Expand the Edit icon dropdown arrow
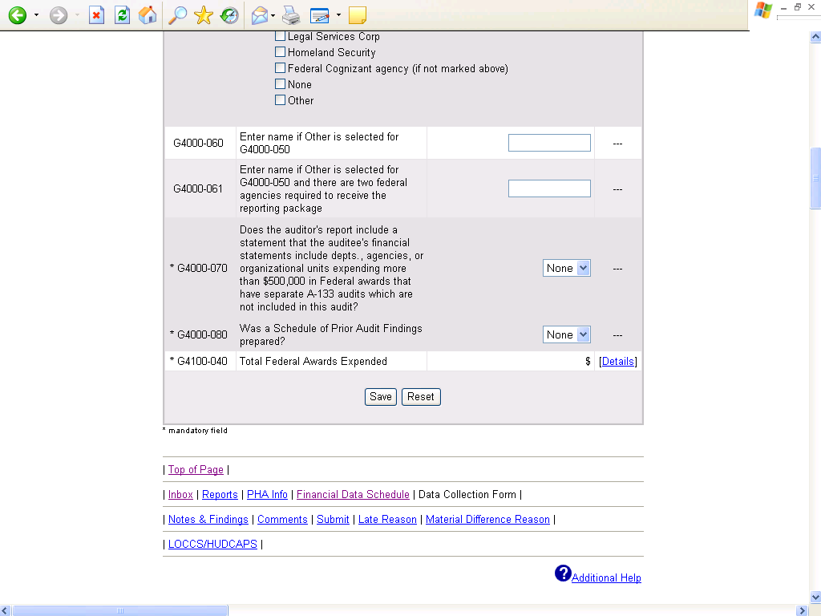Image resolution: width=821 pixels, height=616 pixels. click(338, 15)
